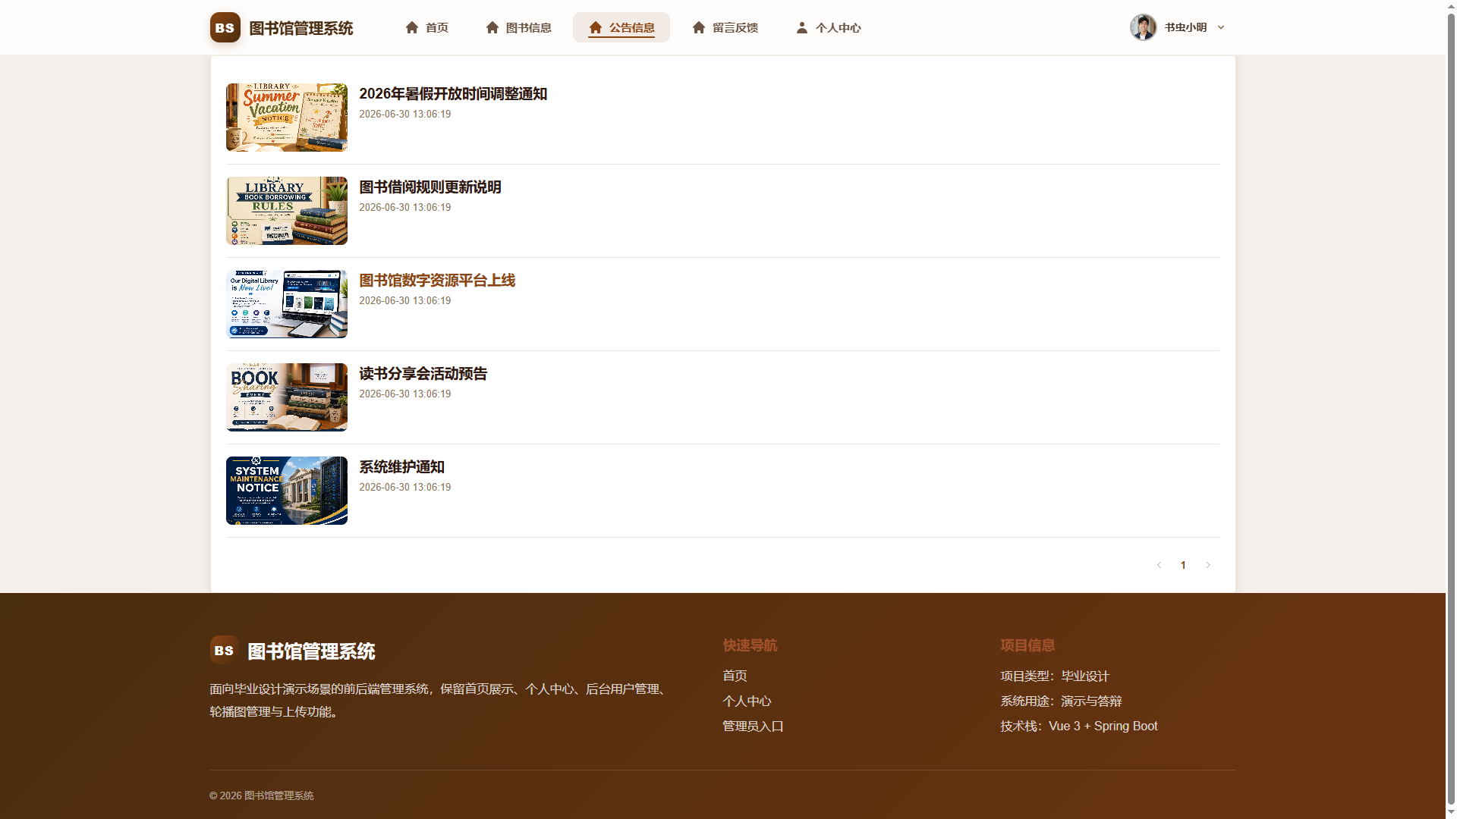Click the username 书虫小明

(x=1185, y=27)
